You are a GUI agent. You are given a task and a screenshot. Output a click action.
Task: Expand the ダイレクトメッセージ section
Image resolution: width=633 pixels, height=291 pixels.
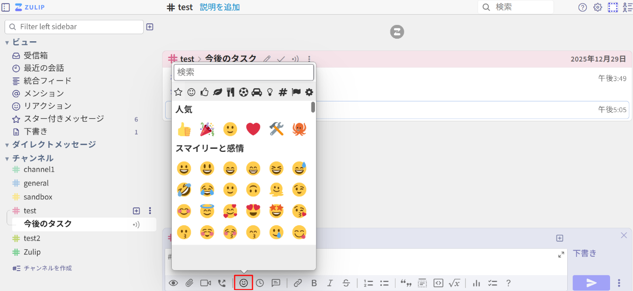point(7,145)
